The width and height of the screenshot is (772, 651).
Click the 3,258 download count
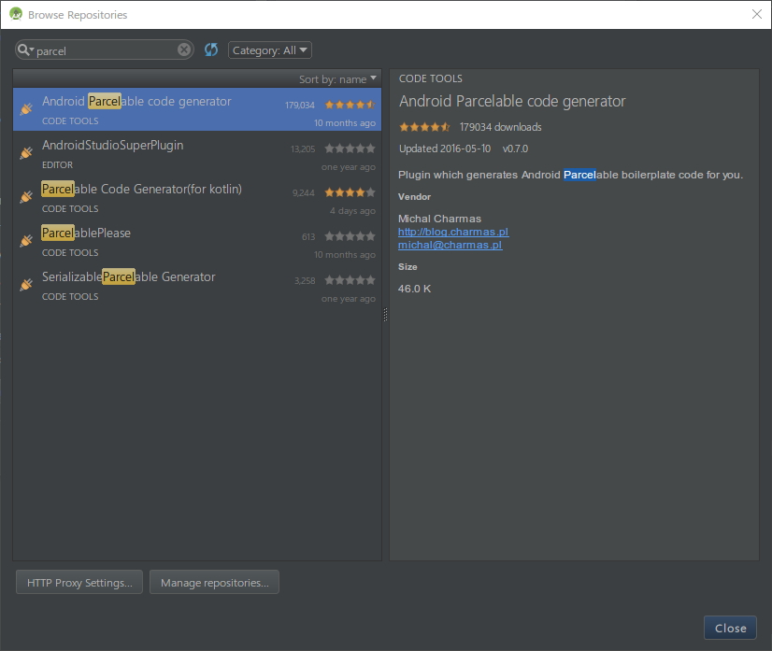click(x=305, y=281)
